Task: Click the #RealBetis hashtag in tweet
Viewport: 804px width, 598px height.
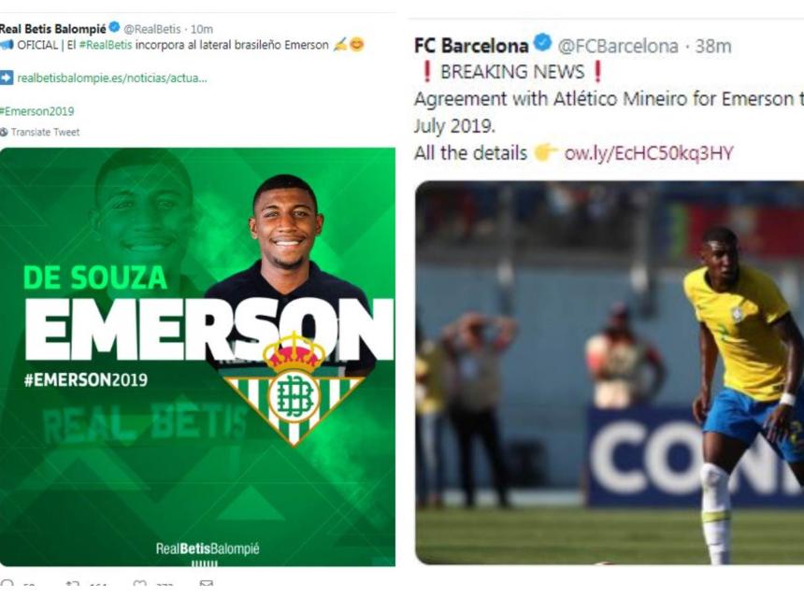Action: click(x=106, y=45)
